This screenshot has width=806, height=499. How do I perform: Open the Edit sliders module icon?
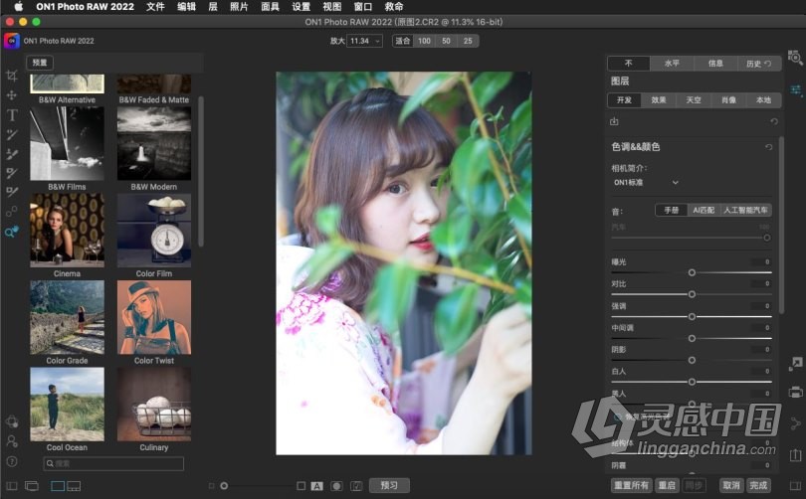(796, 90)
